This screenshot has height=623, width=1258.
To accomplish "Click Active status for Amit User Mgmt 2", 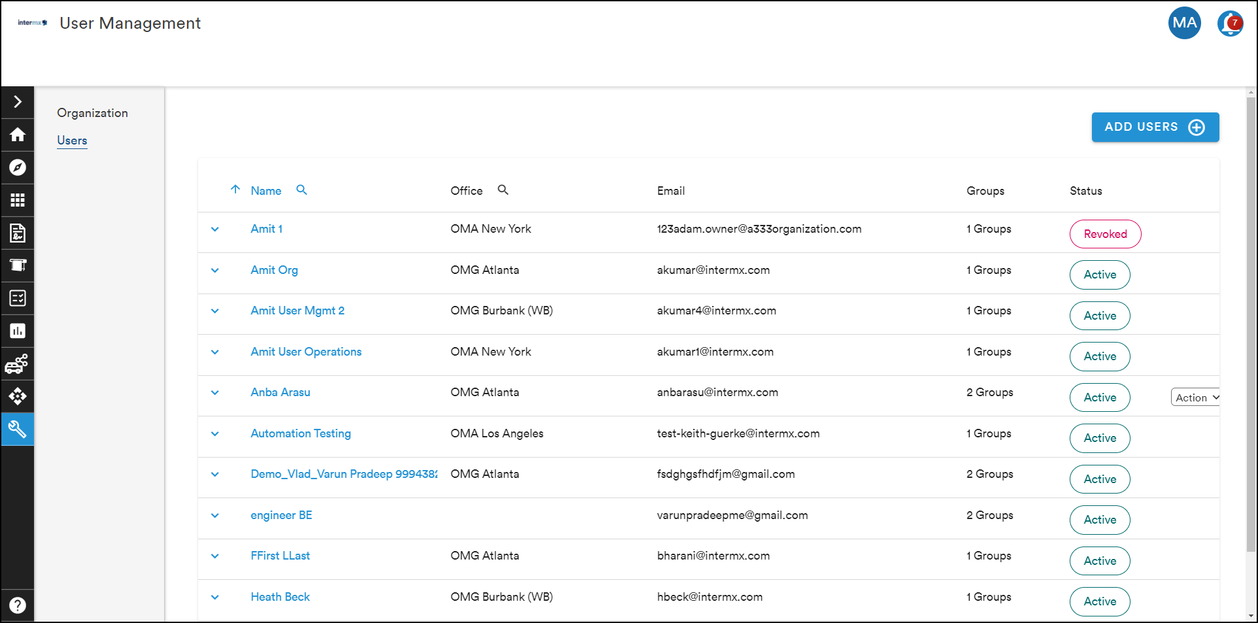I will 1100,316.
